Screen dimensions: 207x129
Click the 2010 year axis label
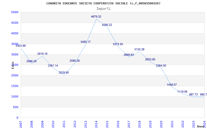(x=53, y=124)
